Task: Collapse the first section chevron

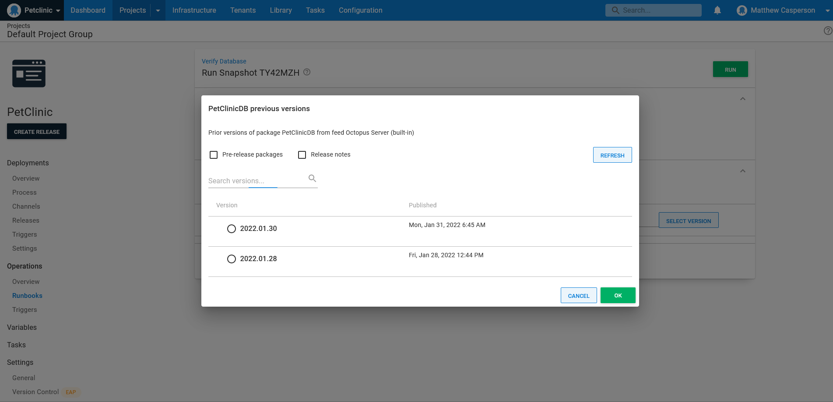Action: pyautogui.click(x=742, y=99)
